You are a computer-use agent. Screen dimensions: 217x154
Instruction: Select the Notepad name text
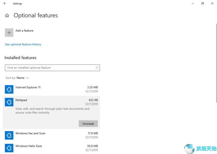tap(21, 100)
